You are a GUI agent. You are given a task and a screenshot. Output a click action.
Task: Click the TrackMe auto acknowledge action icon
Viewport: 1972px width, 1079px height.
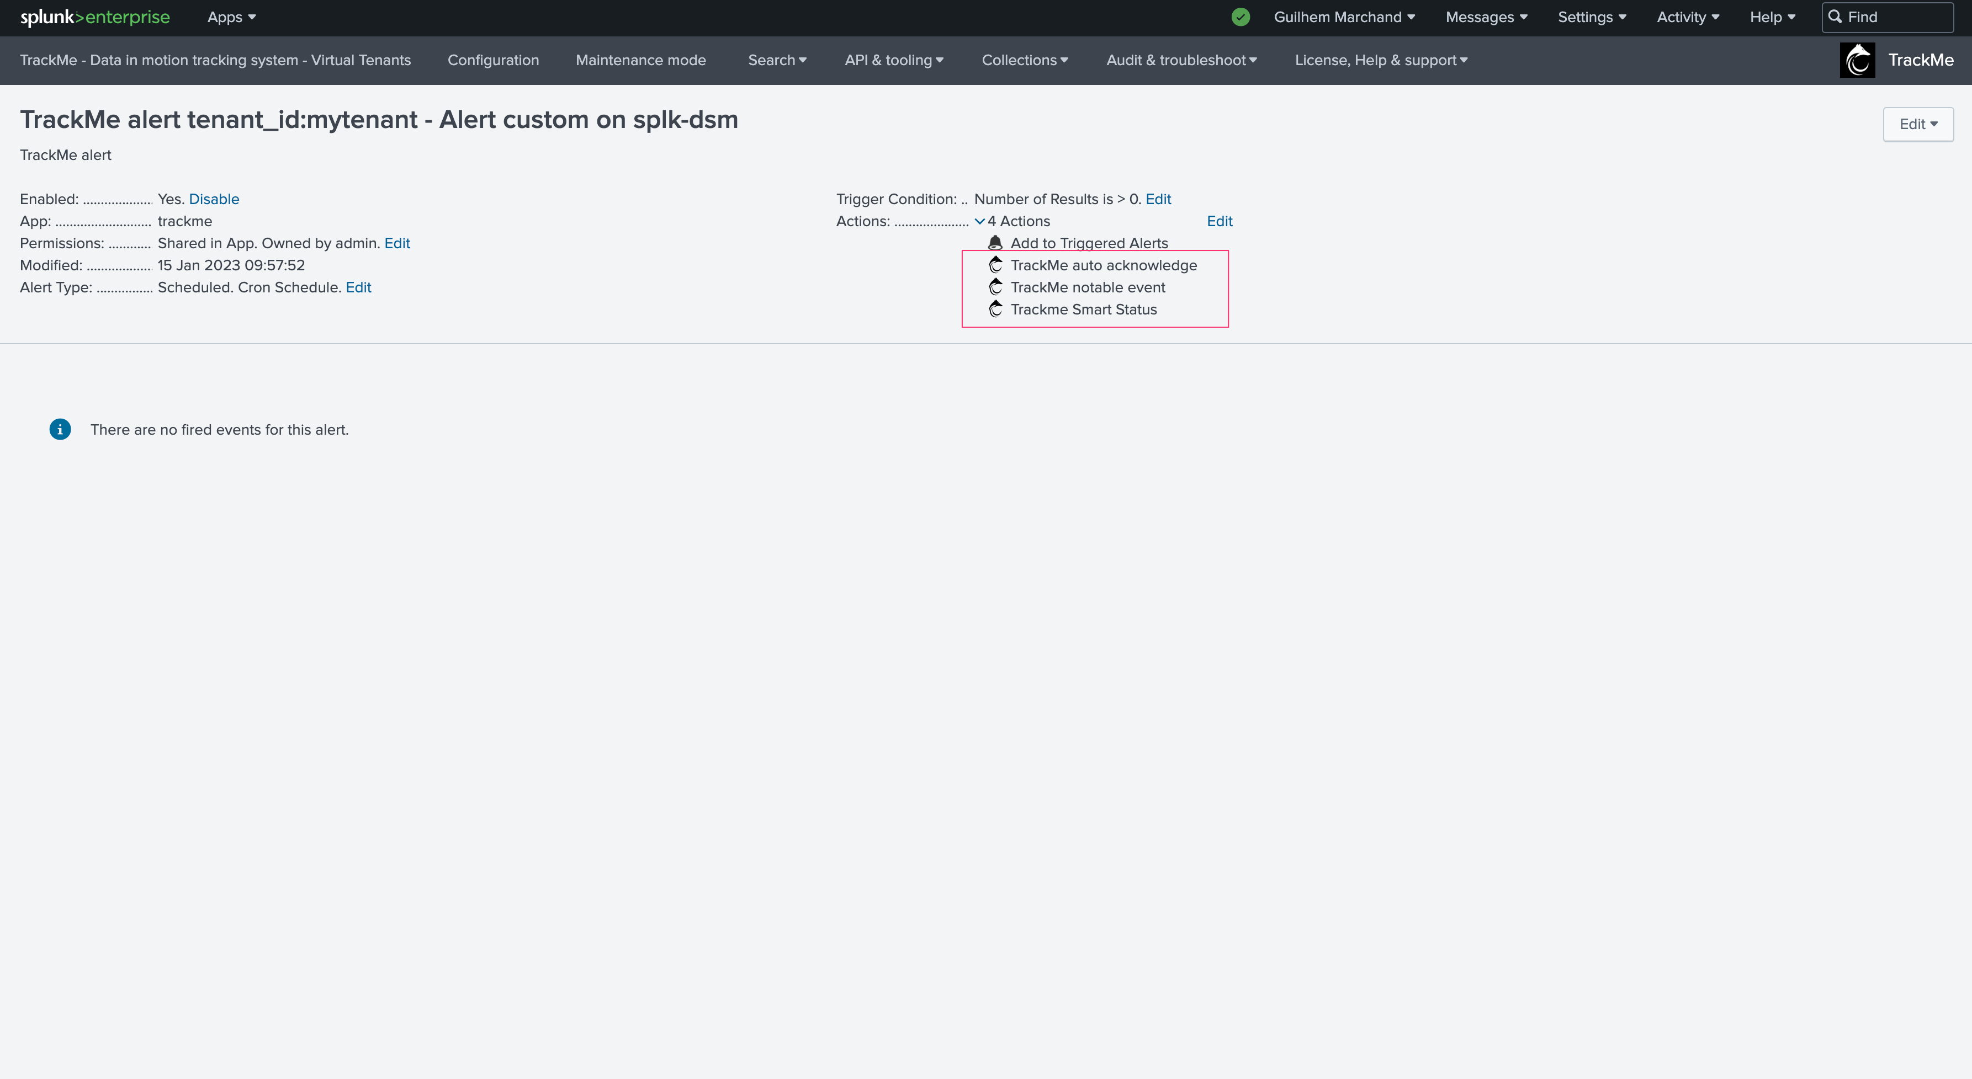[x=995, y=265]
